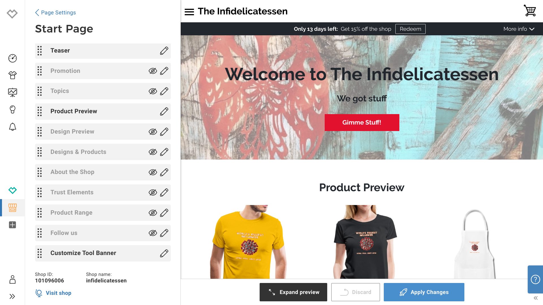Click the bell notifications icon in sidebar
Viewport: 543px width, 305px height.
click(12, 127)
